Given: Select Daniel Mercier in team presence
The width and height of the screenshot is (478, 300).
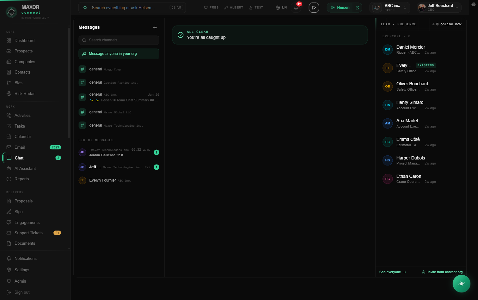Looking at the screenshot, I should 421,50.
